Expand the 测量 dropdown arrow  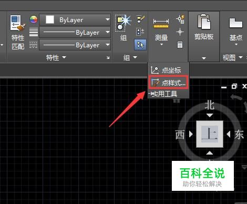[161, 45]
